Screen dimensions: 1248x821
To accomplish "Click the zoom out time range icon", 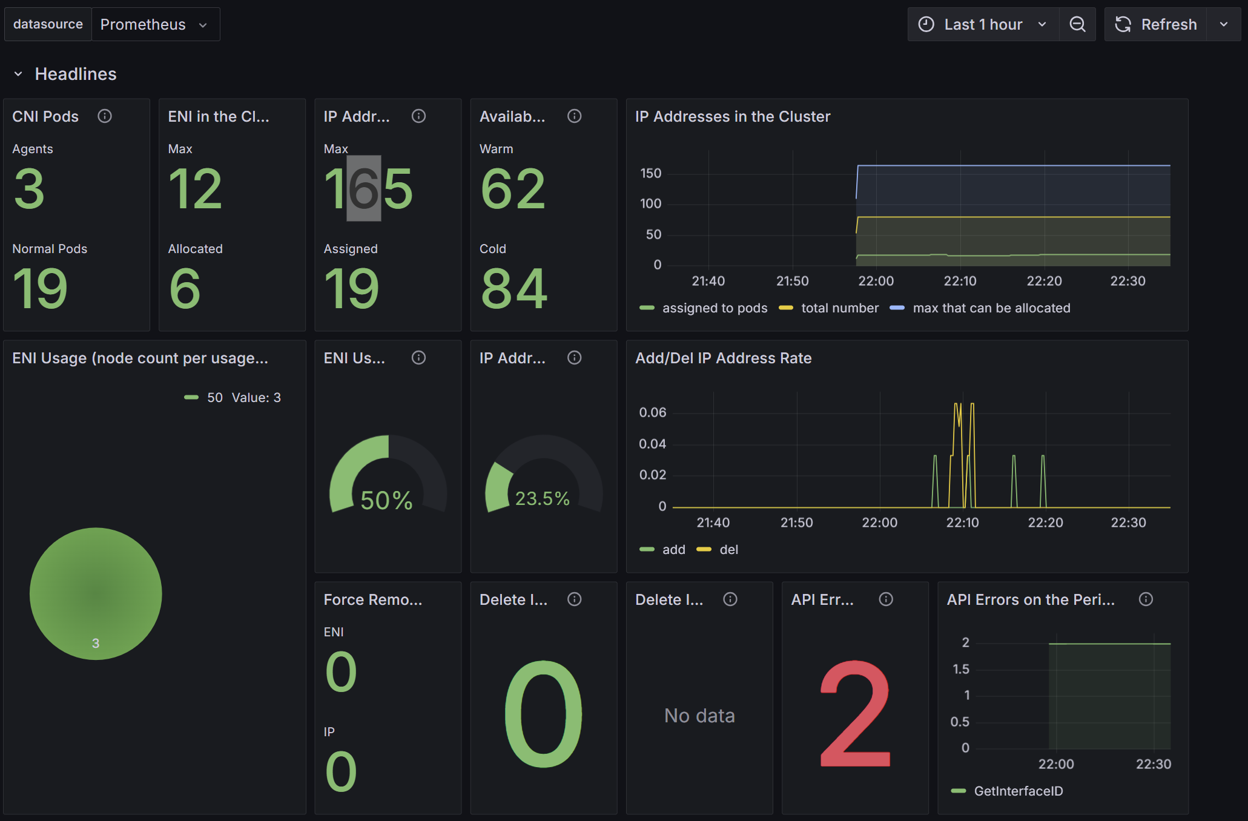I will point(1077,24).
